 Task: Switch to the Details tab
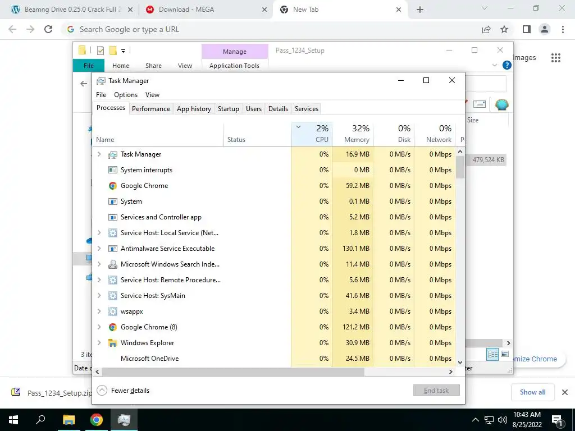(278, 109)
